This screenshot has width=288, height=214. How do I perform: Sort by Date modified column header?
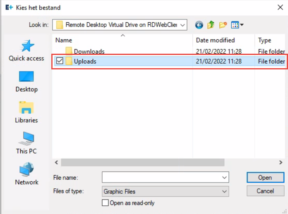point(215,40)
